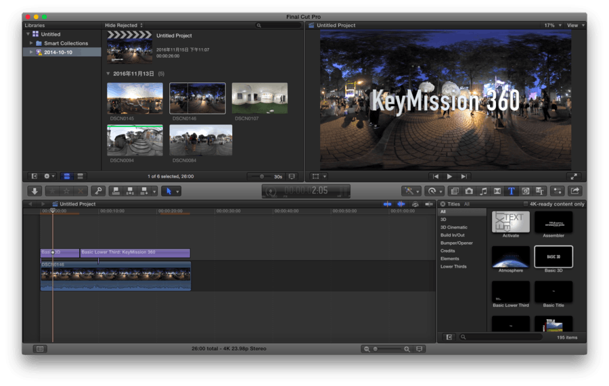
Task: Play the project in the viewer
Action: point(449,176)
